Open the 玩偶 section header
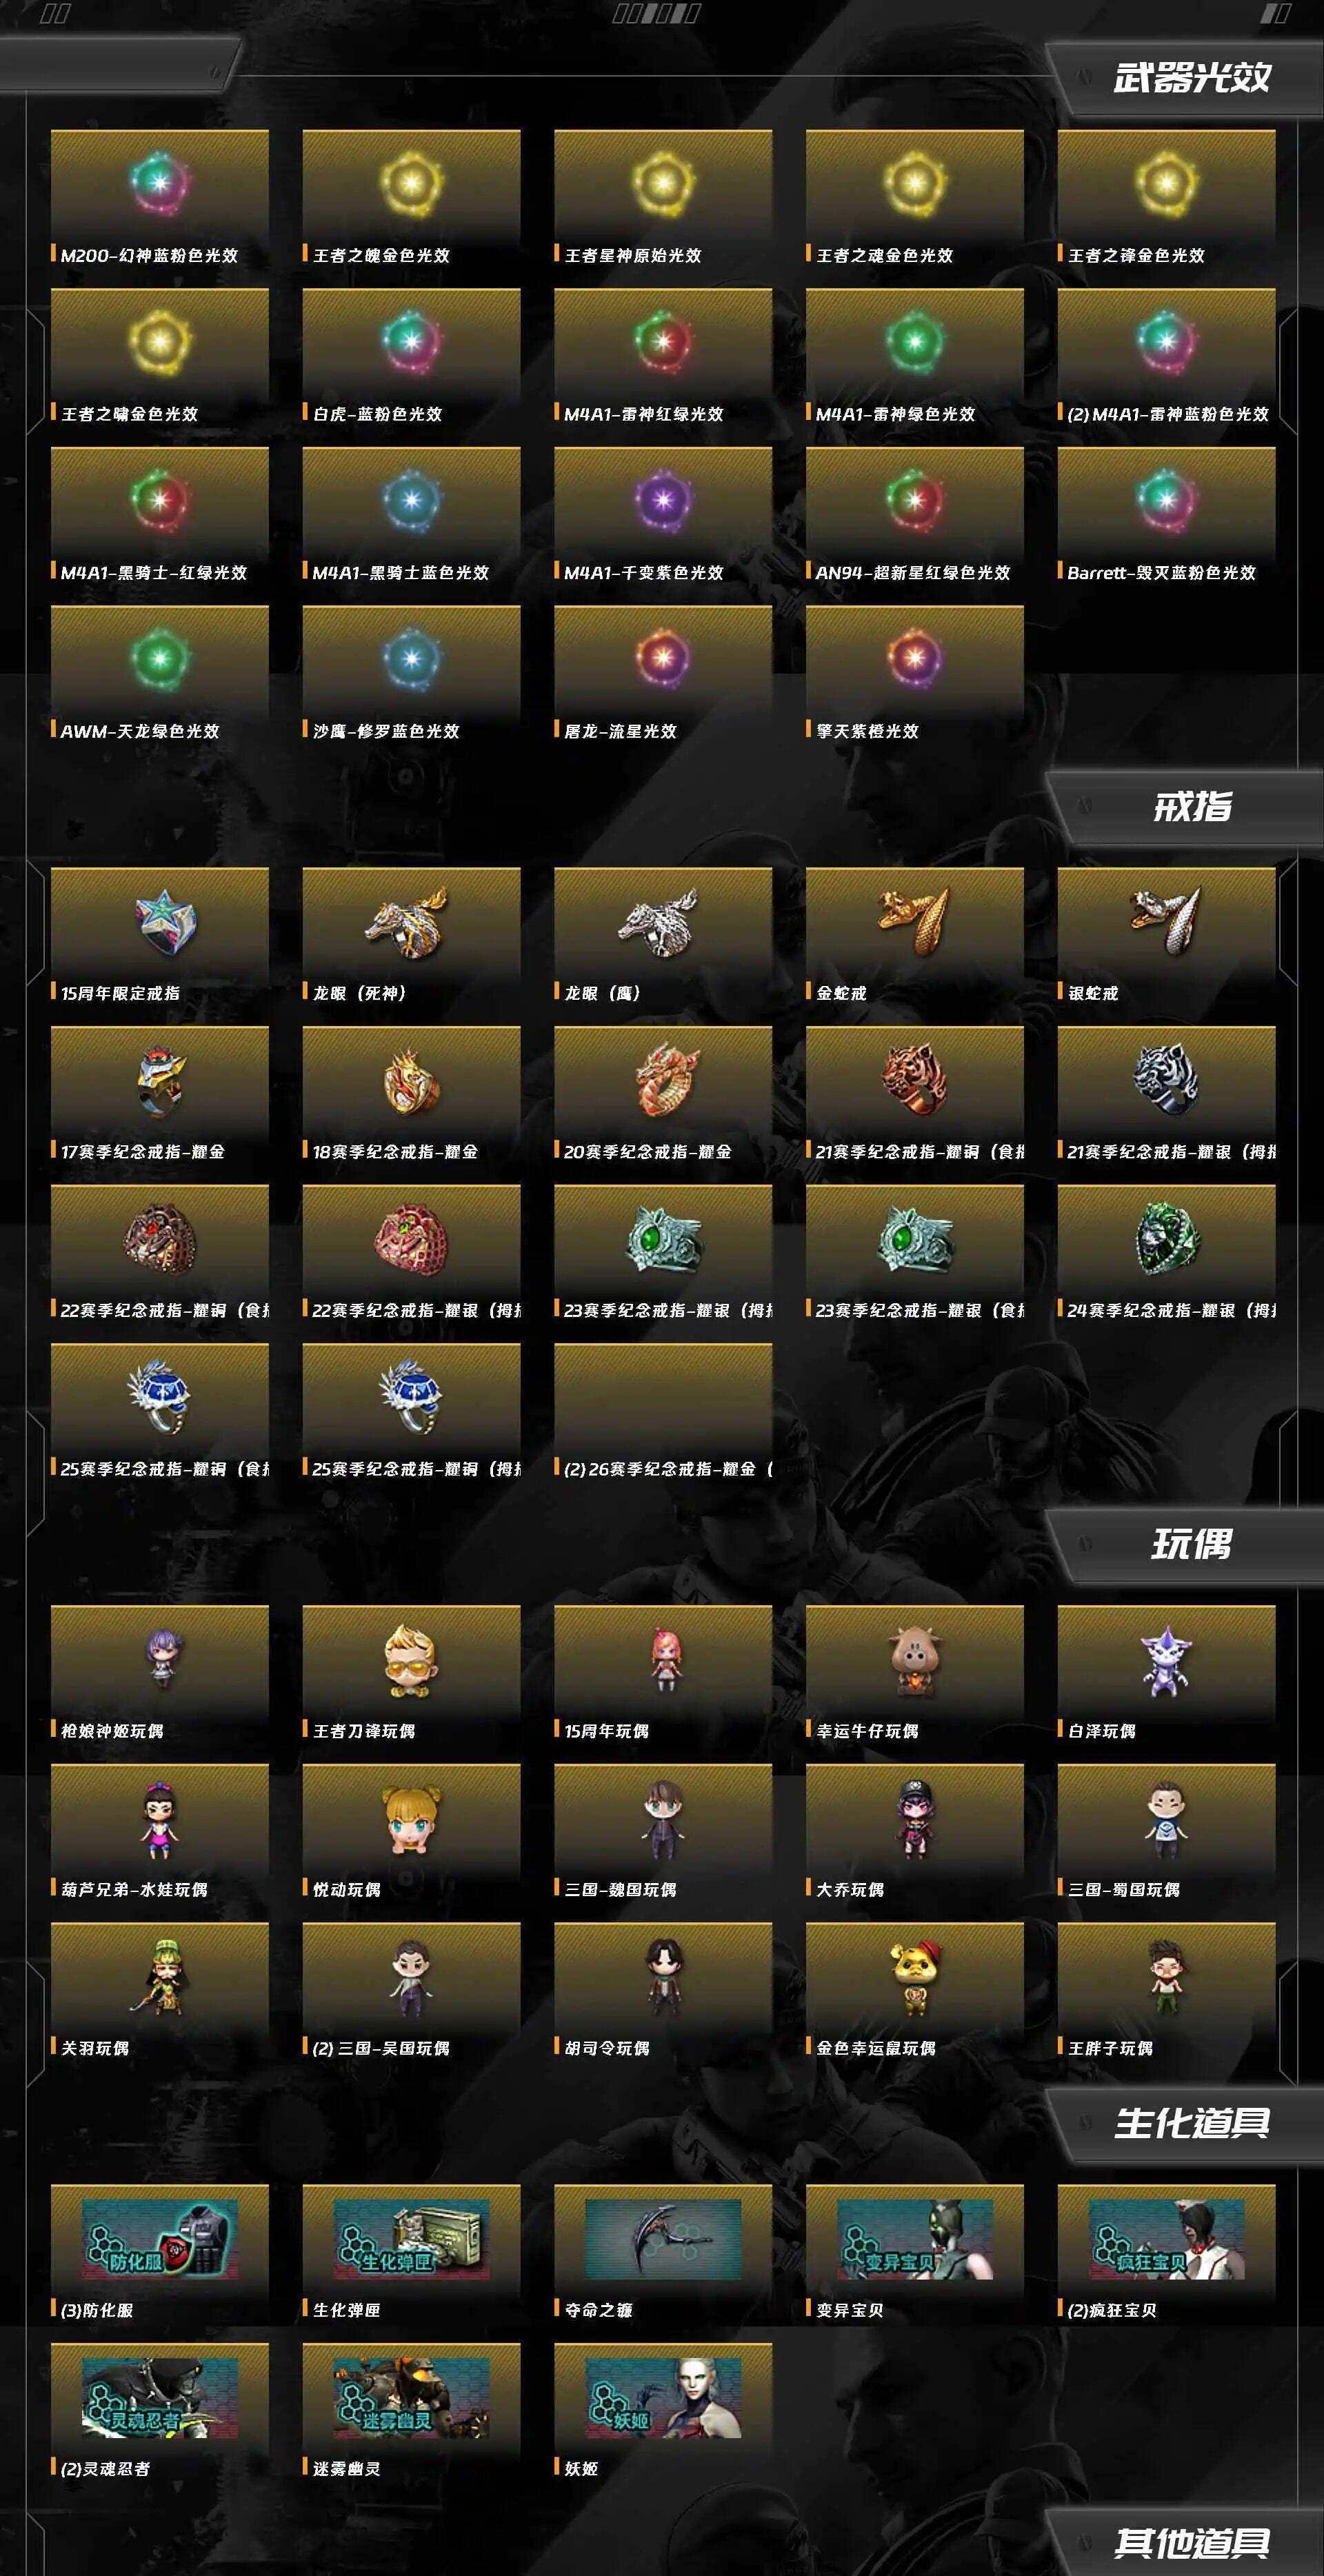1324x2576 pixels. 1192,1544
